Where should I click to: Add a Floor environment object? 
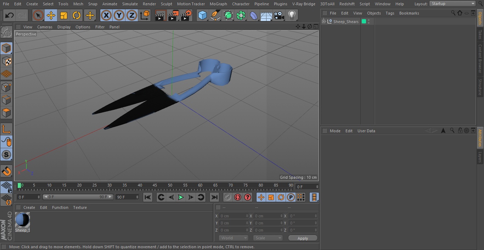(x=266, y=16)
